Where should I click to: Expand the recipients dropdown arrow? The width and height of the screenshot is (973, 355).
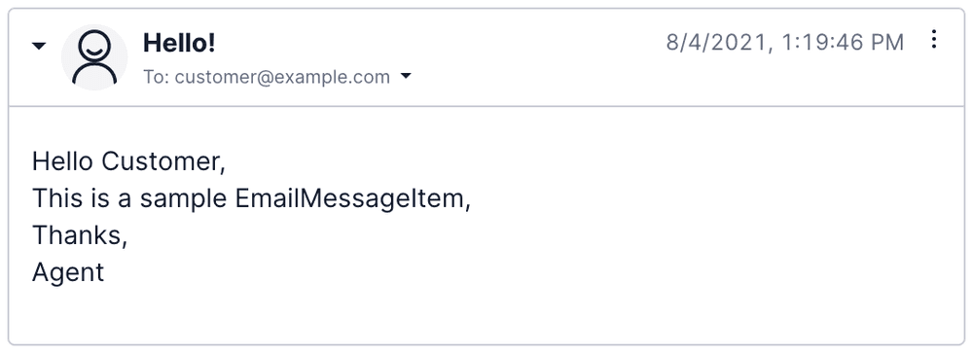pyautogui.click(x=406, y=76)
